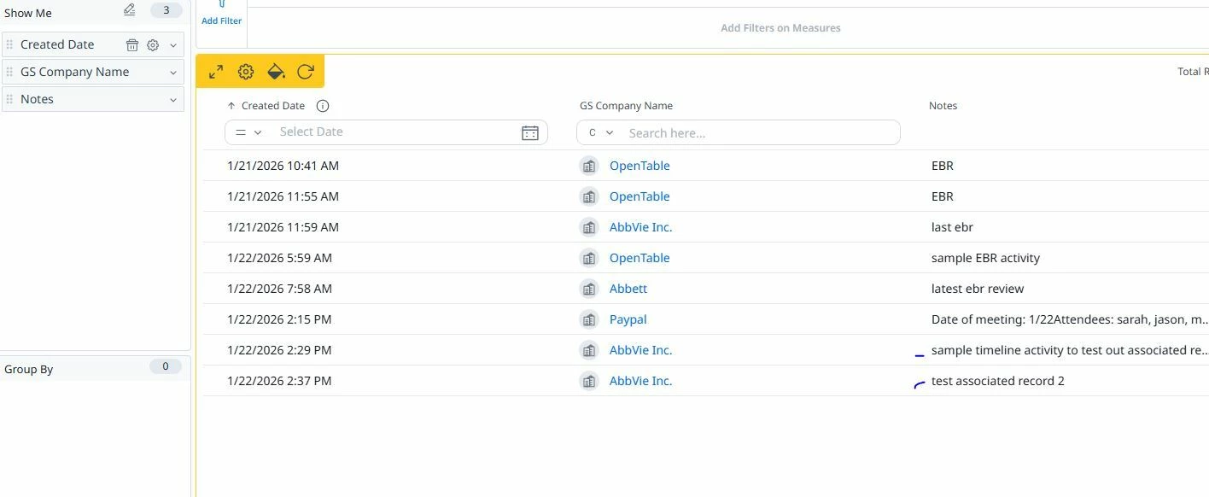Open the company name filter operator dropdown

602,132
